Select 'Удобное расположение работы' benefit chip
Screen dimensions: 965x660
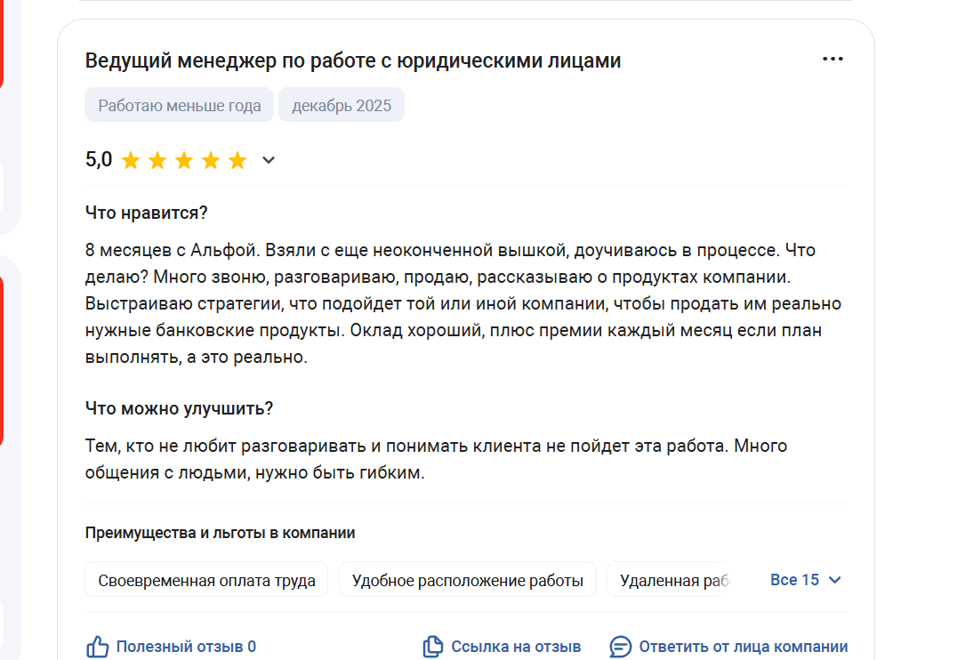click(x=468, y=581)
